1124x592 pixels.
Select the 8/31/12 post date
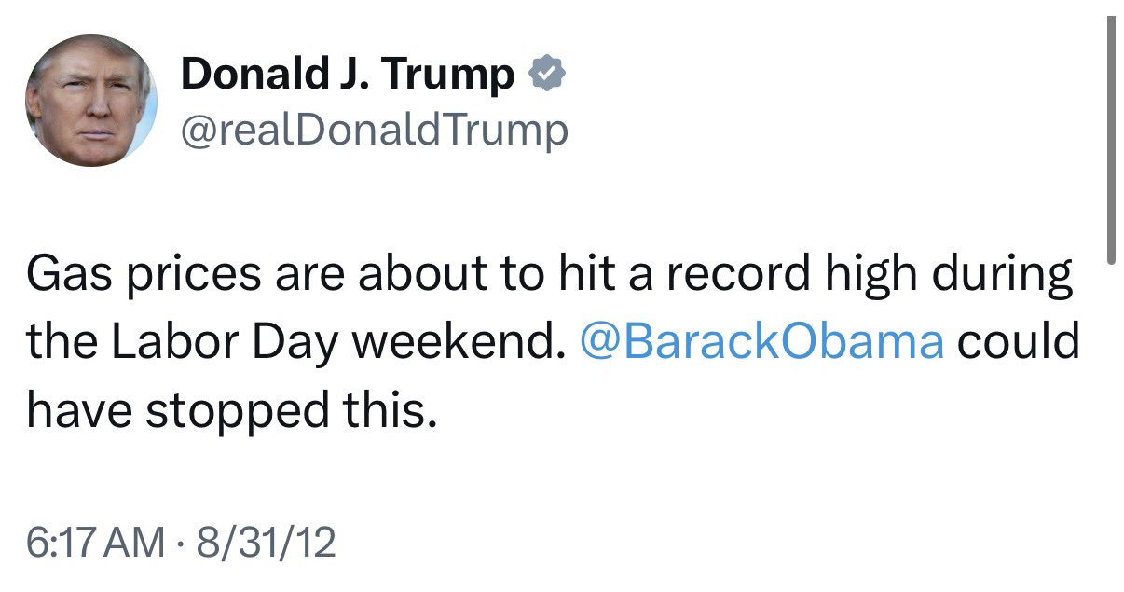click(254, 542)
